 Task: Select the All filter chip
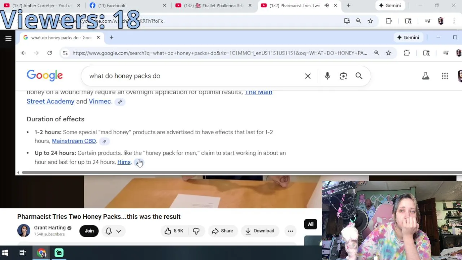(311, 224)
